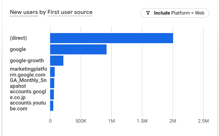Click the accounts.google.co.jp label
Image resolution: width=219 pixels, height=136 pixels.
28,94
